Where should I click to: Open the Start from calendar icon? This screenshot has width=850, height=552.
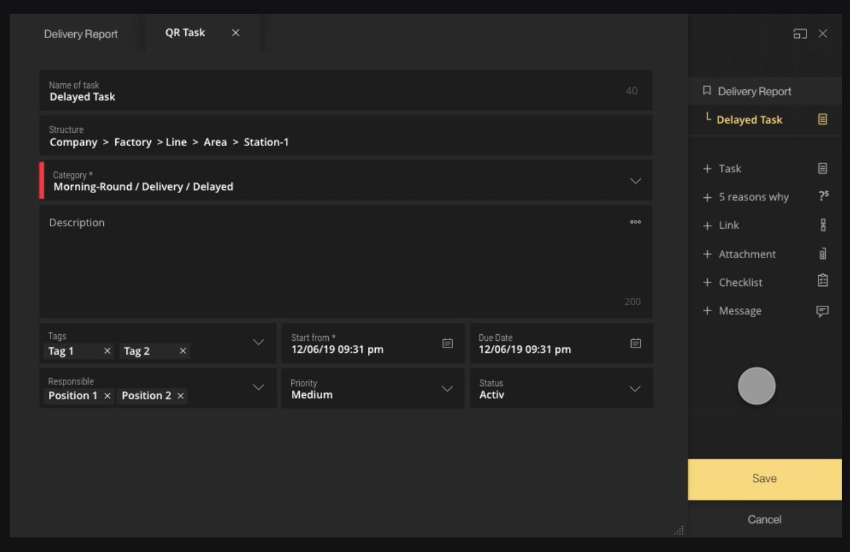coord(448,343)
